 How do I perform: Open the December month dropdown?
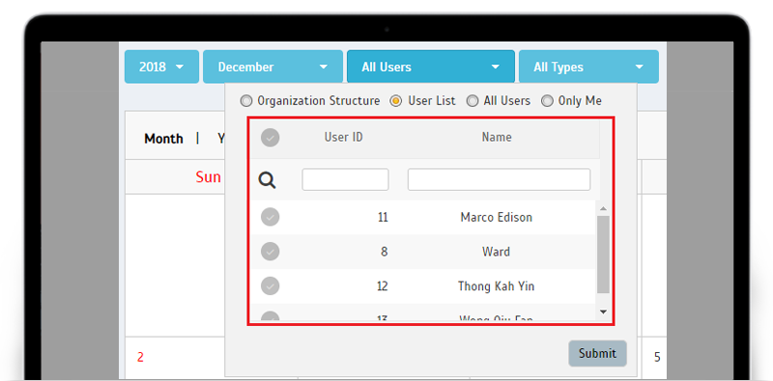(272, 67)
